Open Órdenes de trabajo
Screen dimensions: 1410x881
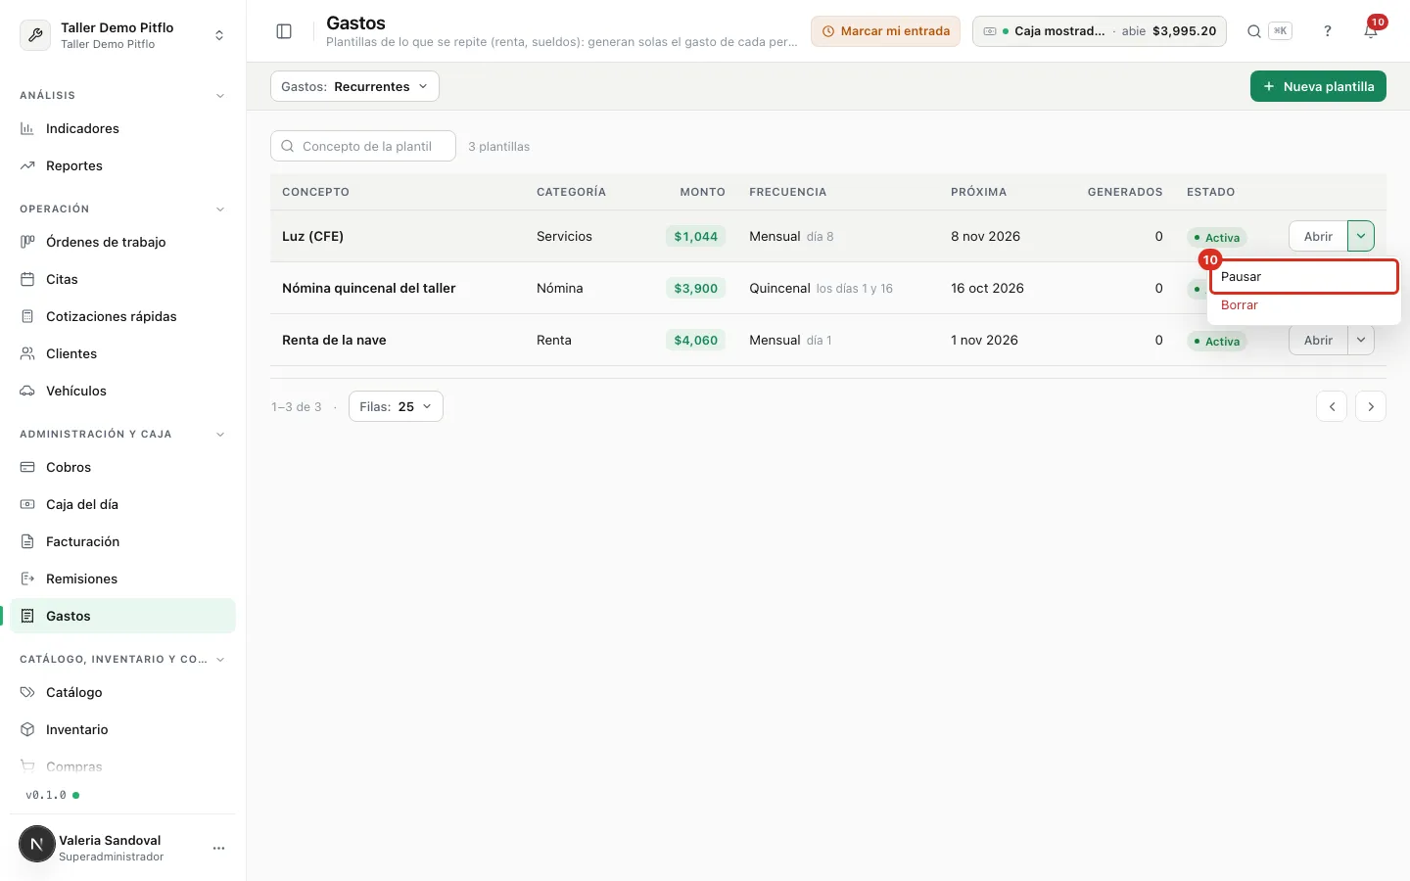pyautogui.click(x=122, y=242)
